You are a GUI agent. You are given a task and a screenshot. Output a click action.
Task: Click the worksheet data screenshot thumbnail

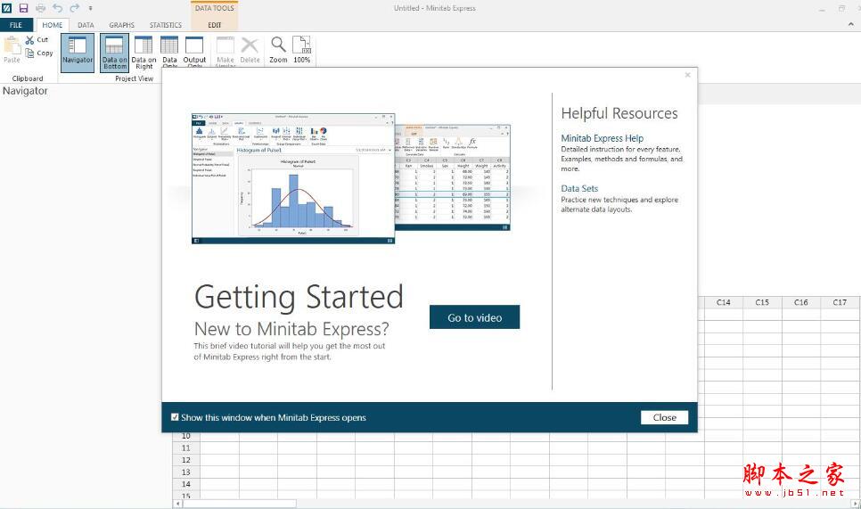pos(453,177)
